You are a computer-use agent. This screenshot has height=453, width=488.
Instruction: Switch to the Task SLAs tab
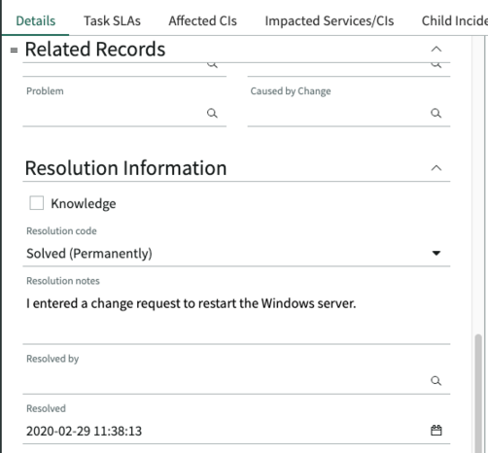tap(112, 21)
